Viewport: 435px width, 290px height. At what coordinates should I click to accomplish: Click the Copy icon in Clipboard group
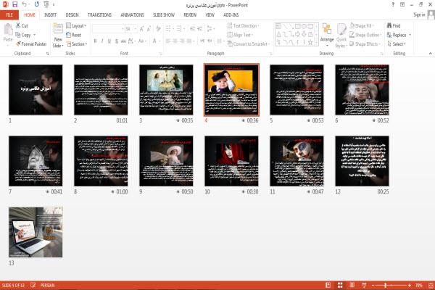pos(17,35)
